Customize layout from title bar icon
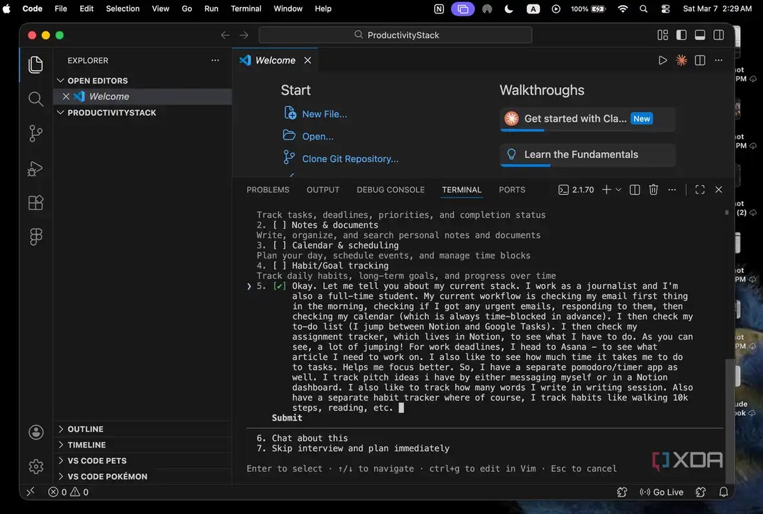The image size is (763, 514). click(x=663, y=35)
